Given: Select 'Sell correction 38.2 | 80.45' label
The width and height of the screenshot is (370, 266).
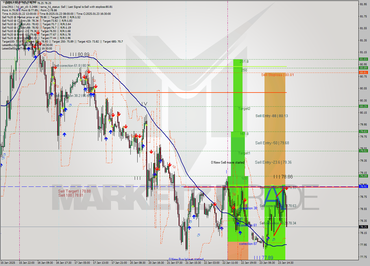Looking at the screenshot, I should click(72, 96).
